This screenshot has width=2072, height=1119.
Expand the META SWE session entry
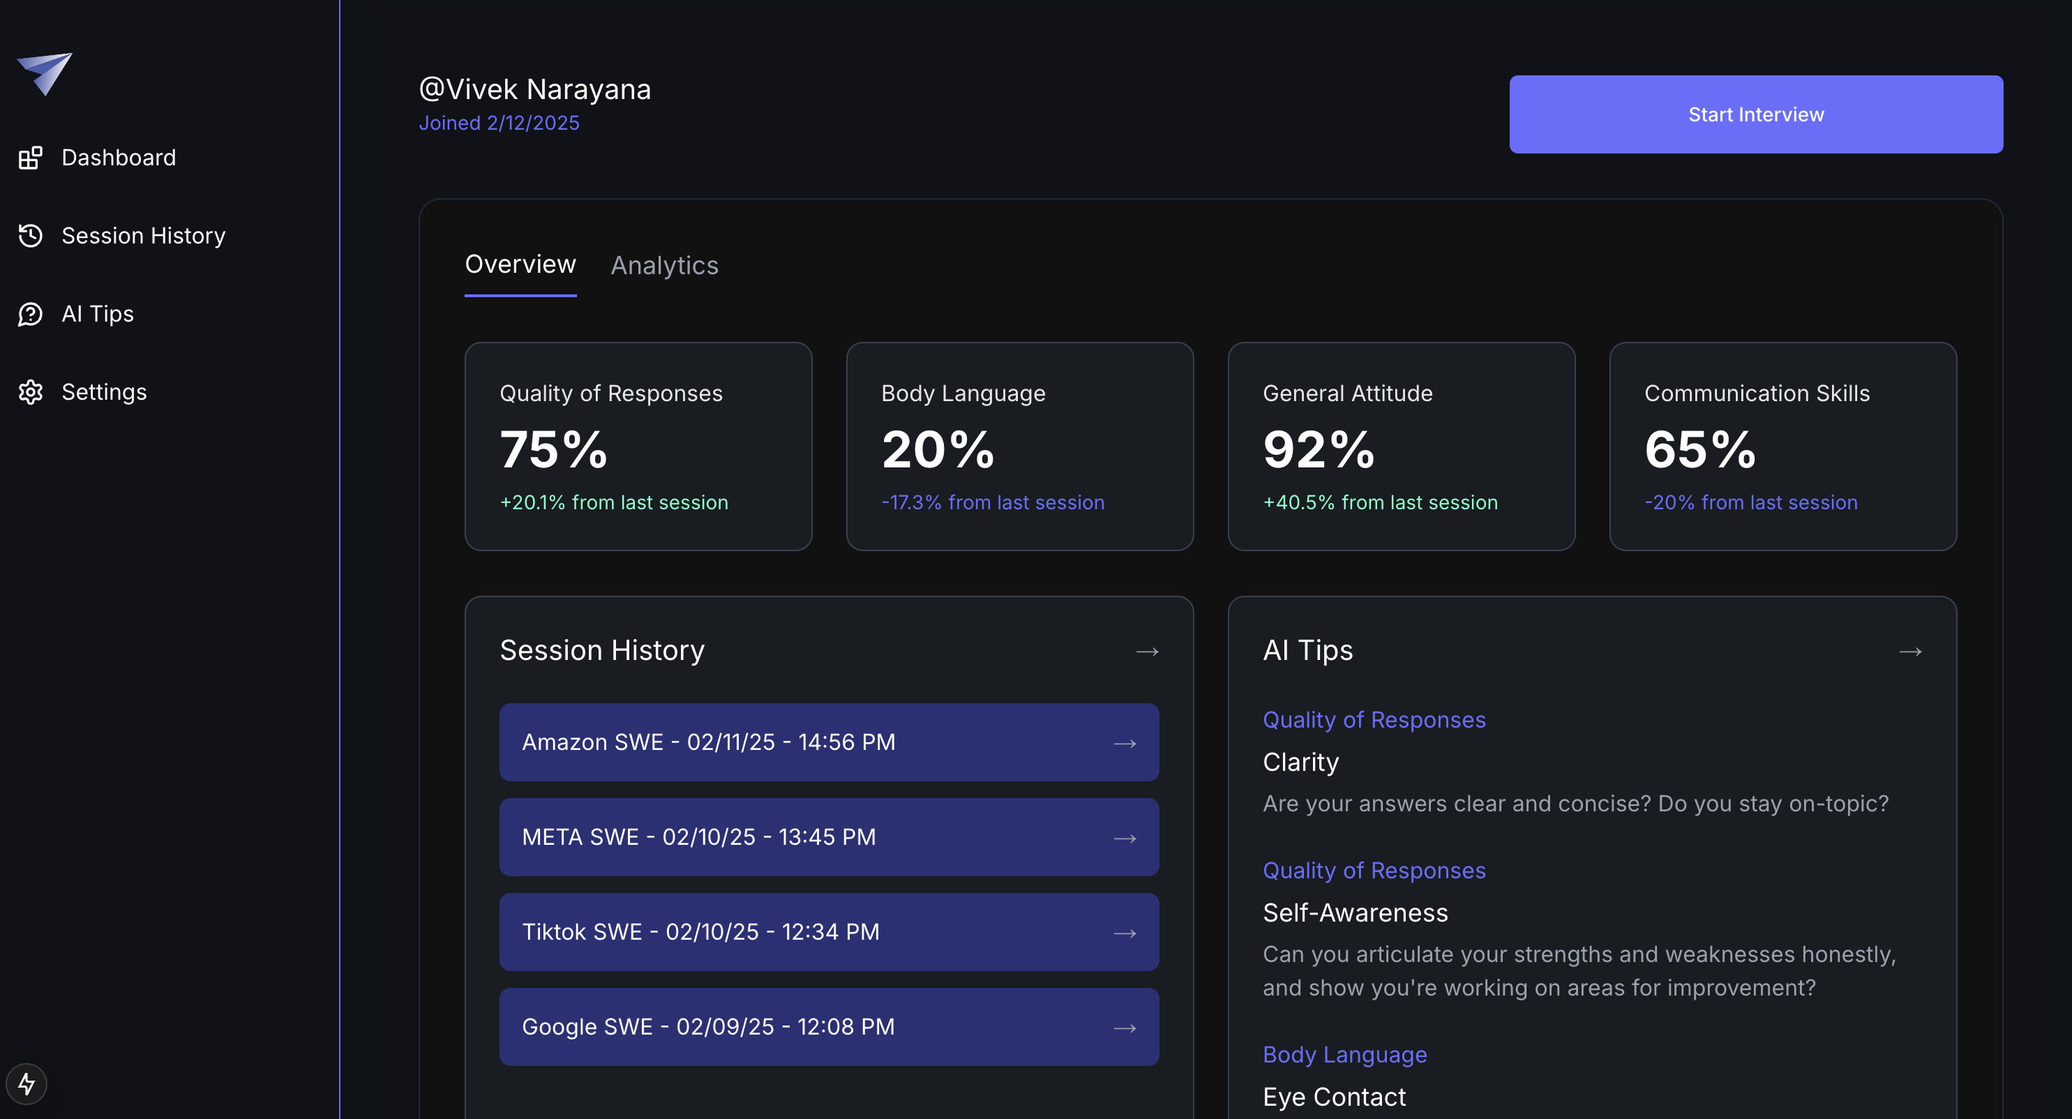click(x=1125, y=836)
